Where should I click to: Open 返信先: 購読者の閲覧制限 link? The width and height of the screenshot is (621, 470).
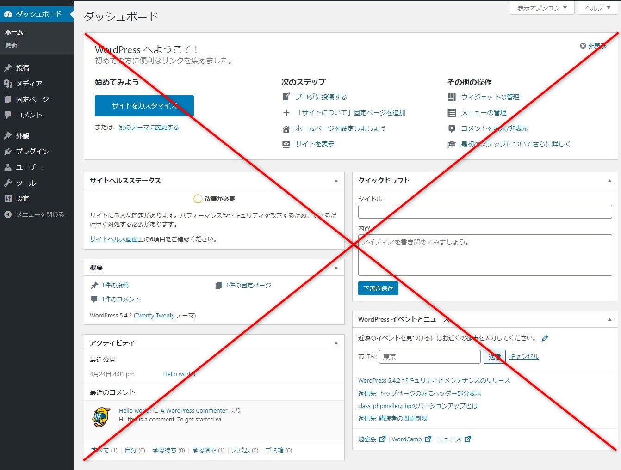(392, 419)
